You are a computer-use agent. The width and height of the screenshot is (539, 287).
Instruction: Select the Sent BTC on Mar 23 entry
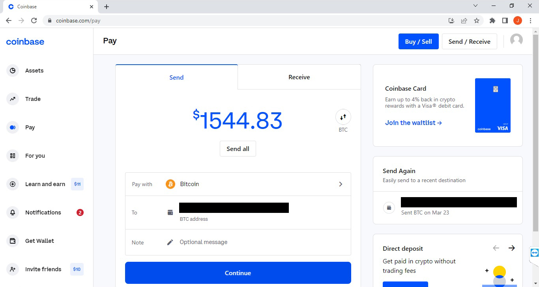pyautogui.click(x=448, y=207)
